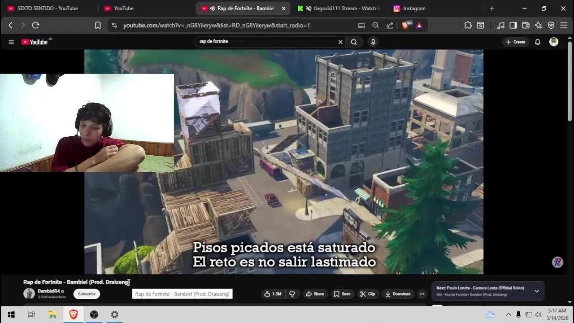The height and width of the screenshot is (323, 574).
Task: Click the Create button
Action: (515, 42)
